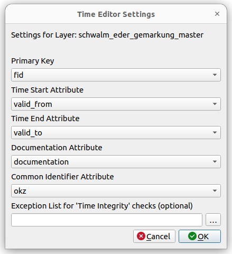Click the Time Editor Settings title bar
232x254 pixels.
point(116,14)
